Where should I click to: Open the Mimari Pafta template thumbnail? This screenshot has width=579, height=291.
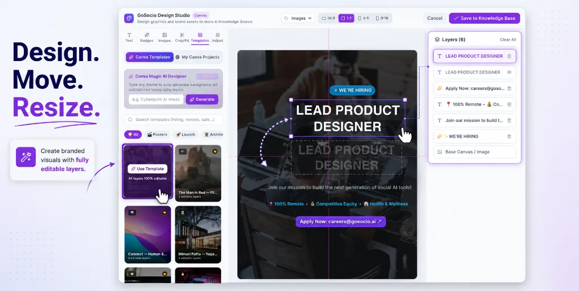pyautogui.click(x=198, y=234)
